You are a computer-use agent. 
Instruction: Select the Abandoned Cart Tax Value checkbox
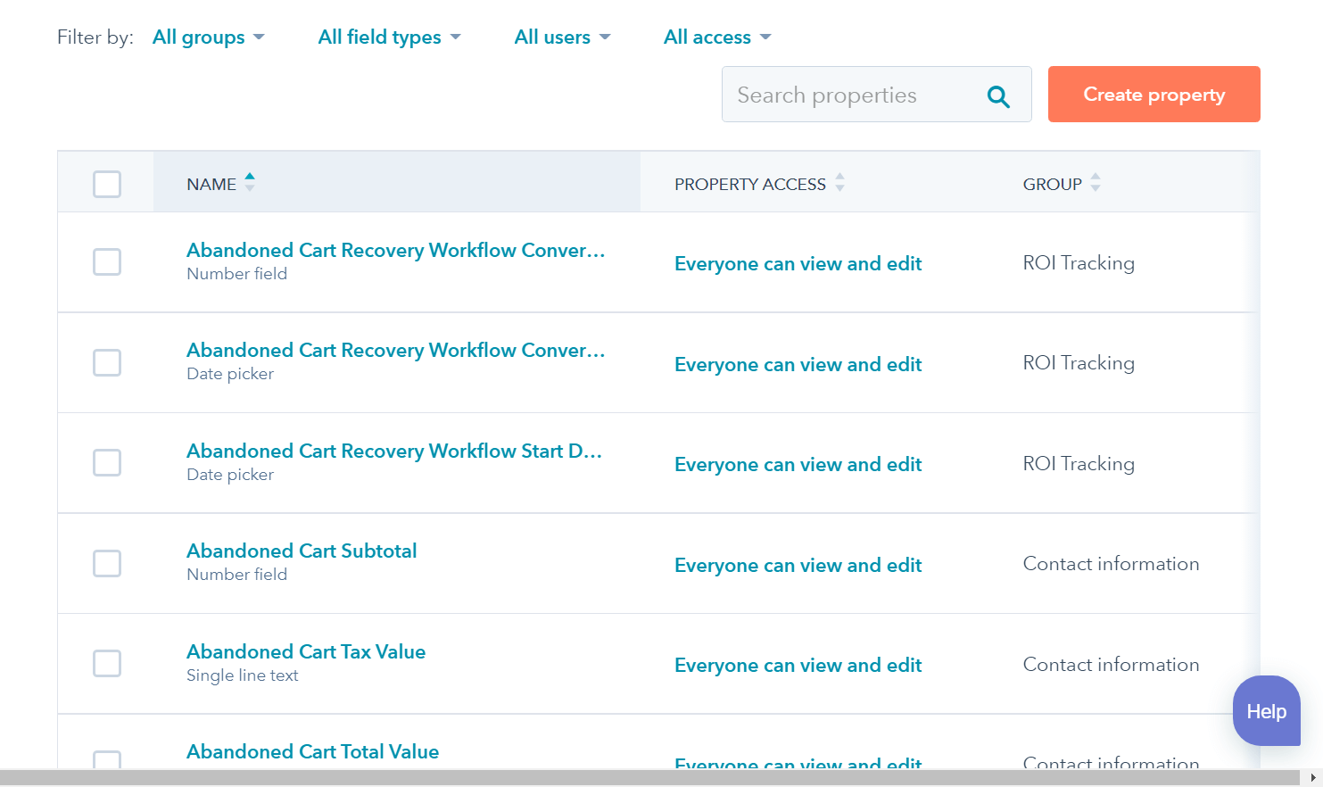click(x=106, y=663)
